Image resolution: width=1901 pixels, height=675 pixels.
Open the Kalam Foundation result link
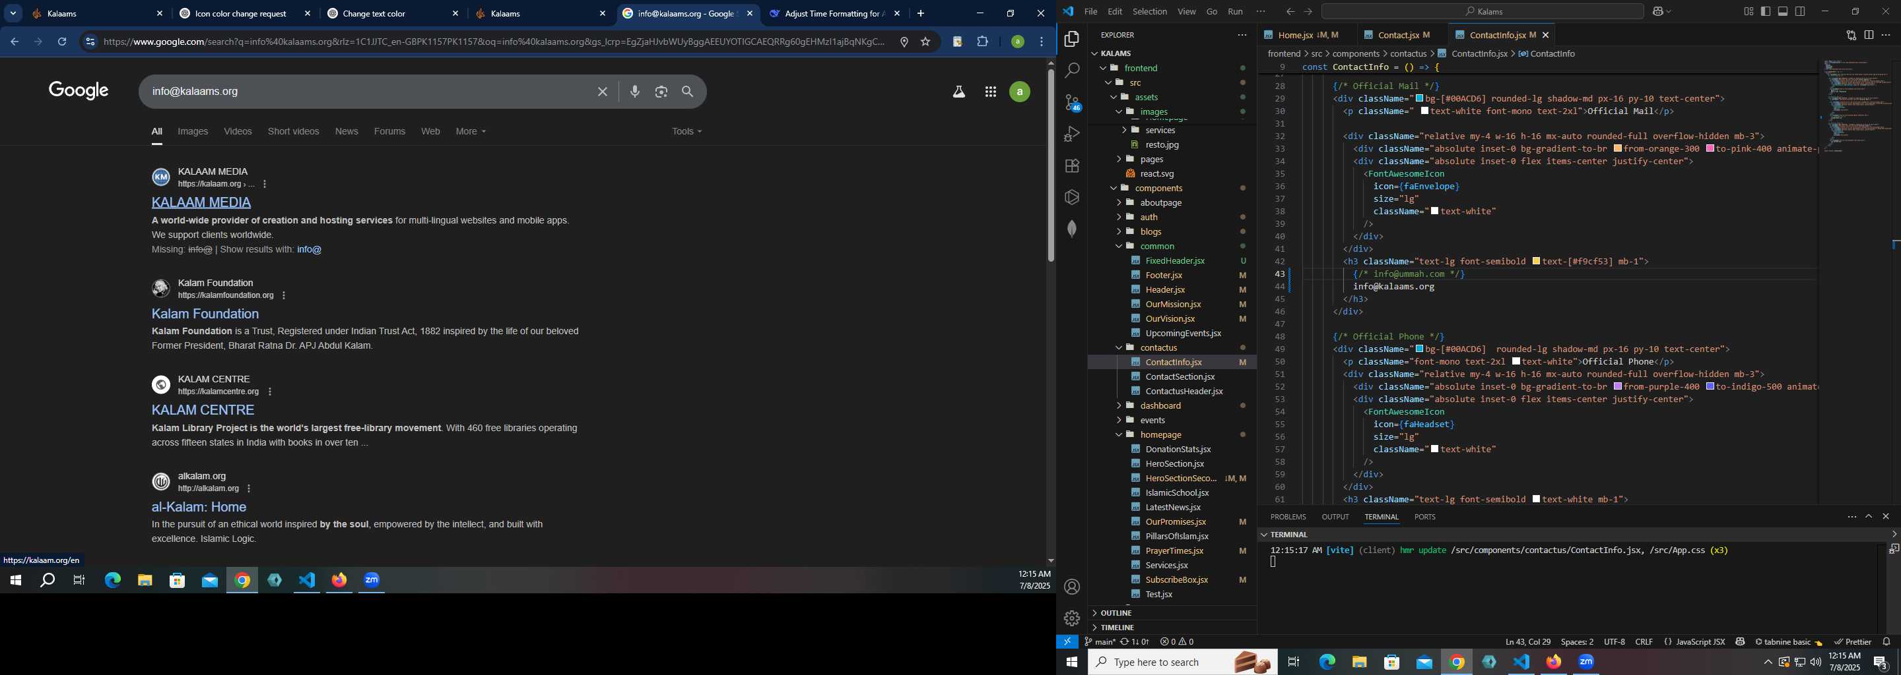point(205,314)
